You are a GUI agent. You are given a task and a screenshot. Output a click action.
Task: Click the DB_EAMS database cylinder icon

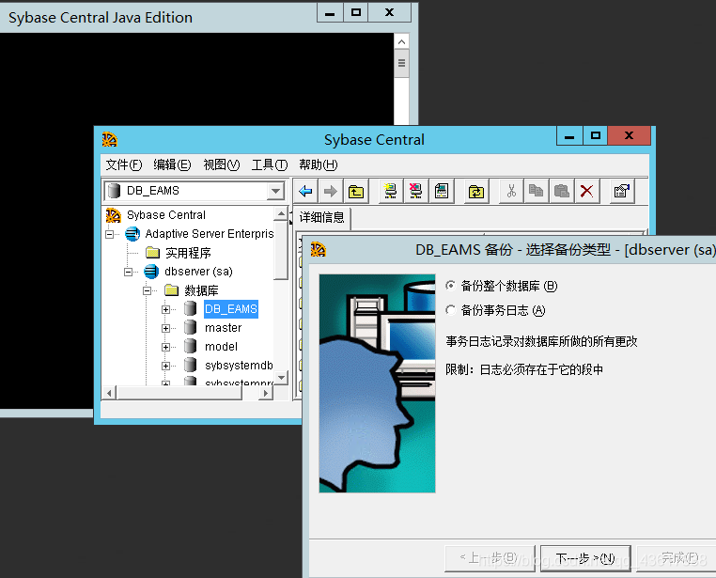coord(191,308)
